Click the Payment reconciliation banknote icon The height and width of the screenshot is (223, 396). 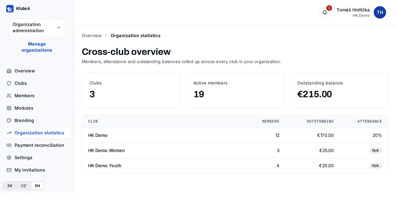[x=9, y=145]
